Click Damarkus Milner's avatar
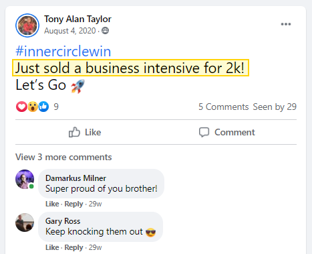Viewport: 312px width, 254px height. coord(25,179)
